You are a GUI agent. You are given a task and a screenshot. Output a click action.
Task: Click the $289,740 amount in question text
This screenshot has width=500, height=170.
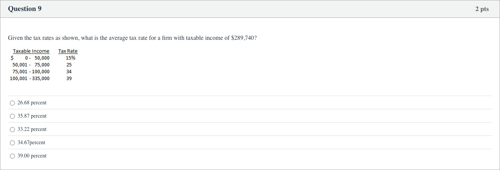point(244,38)
